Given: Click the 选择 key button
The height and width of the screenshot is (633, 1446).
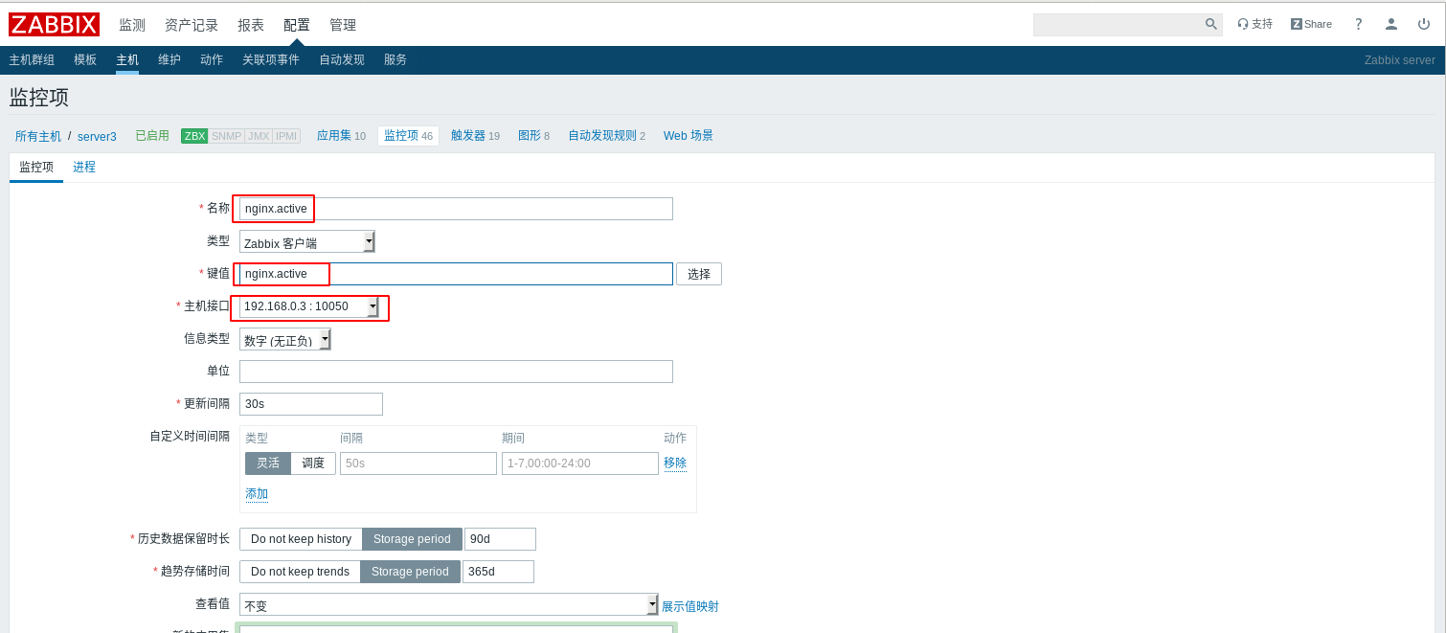Looking at the screenshot, I should click(x=699, y=274).
